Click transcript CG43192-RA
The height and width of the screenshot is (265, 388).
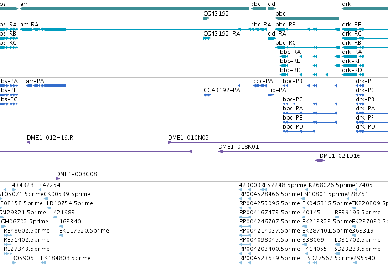click(x=207, y=38)
